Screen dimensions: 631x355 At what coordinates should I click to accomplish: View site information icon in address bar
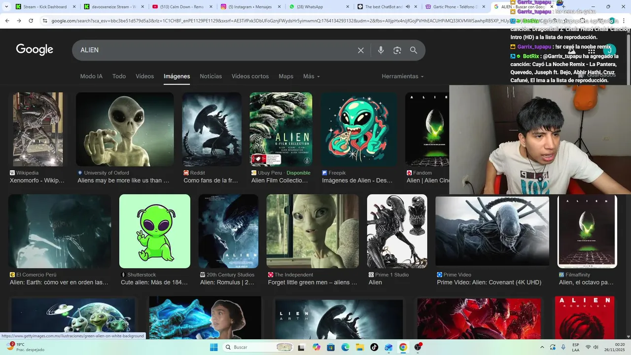pos(45,21)
